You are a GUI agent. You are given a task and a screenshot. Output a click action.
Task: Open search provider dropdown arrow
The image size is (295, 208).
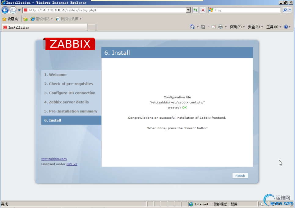point(290,10)
